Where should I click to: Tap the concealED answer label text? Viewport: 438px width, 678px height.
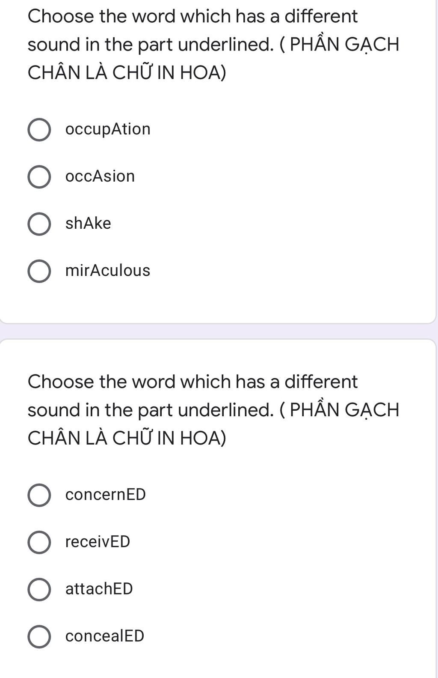pos(105,636)
